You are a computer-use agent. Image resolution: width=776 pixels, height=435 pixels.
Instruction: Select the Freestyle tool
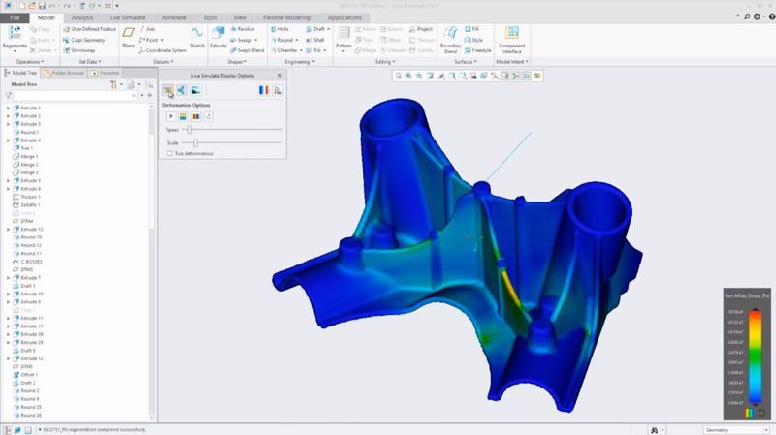477,50
